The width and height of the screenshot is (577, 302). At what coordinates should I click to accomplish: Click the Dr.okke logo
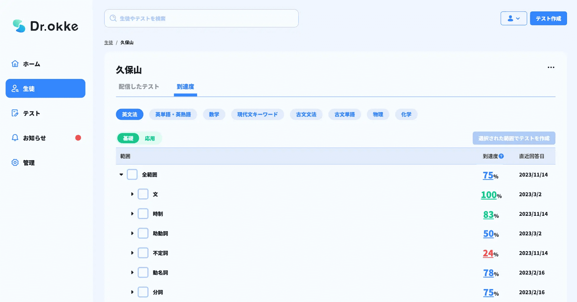tap(45, 26)
